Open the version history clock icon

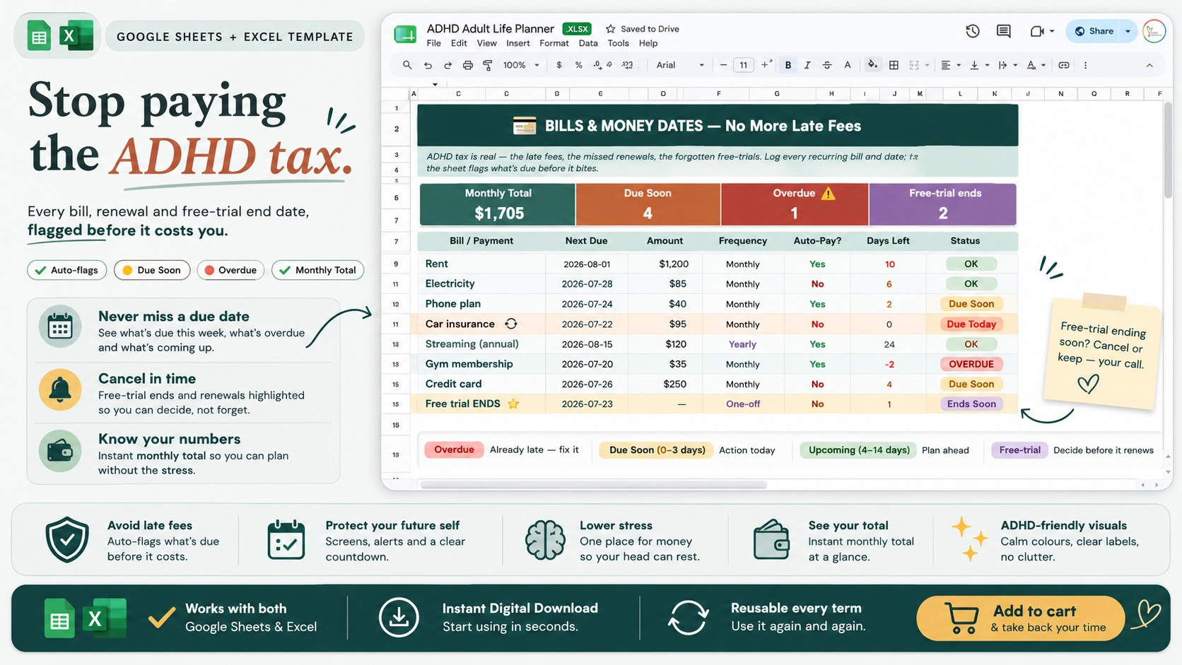click(x=973, y=31)
